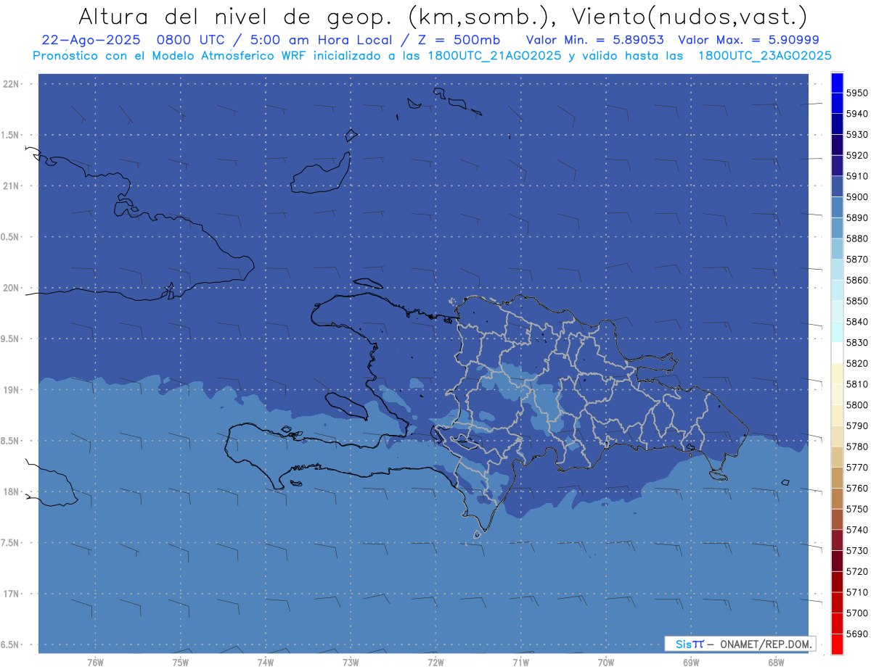Click the "5910" colorbar value
The height and width of the screenshot is (672, 871).
click(856, 176)
